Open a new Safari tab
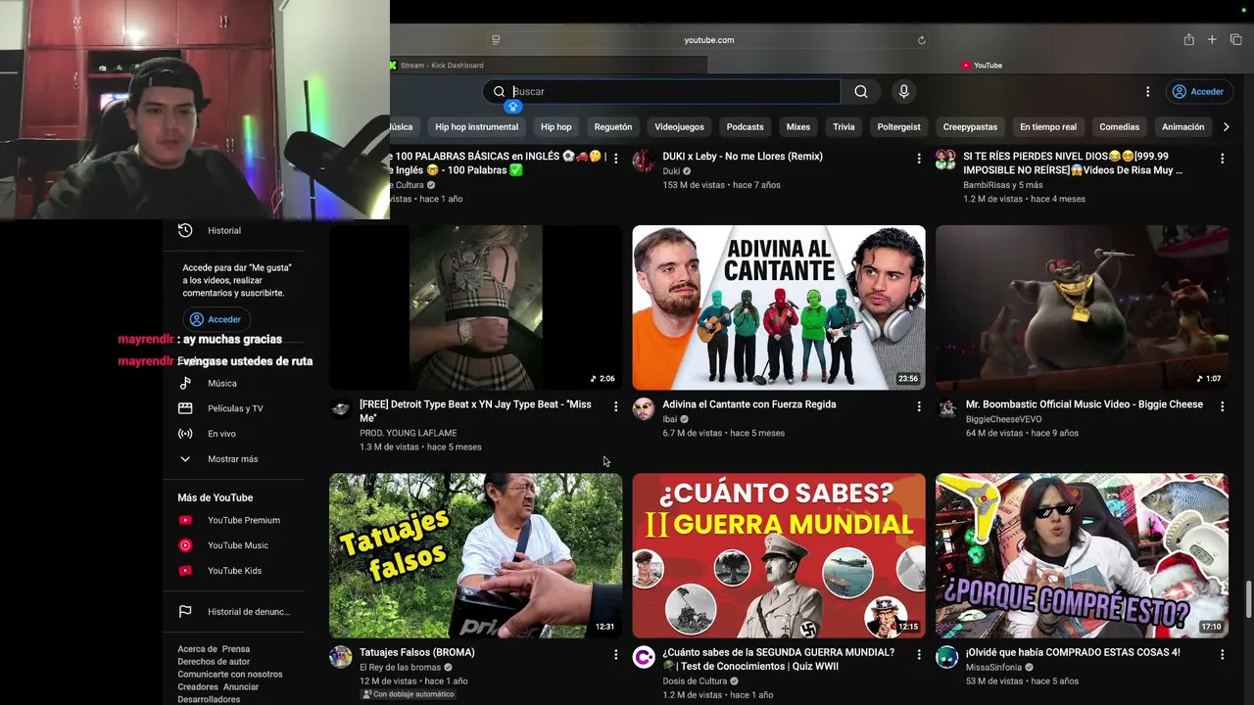The height and width of the screenshot is (705, 1254). (x=1212, y=39)
